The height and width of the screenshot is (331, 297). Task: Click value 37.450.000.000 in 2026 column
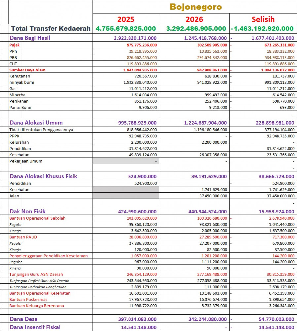coord(213,196)
